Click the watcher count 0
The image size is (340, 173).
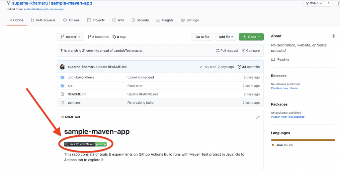(328, 3)
